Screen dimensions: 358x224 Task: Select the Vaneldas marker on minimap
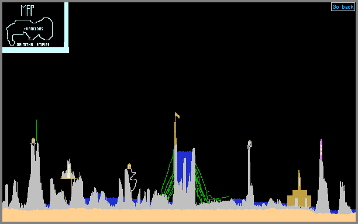point(33,29)
